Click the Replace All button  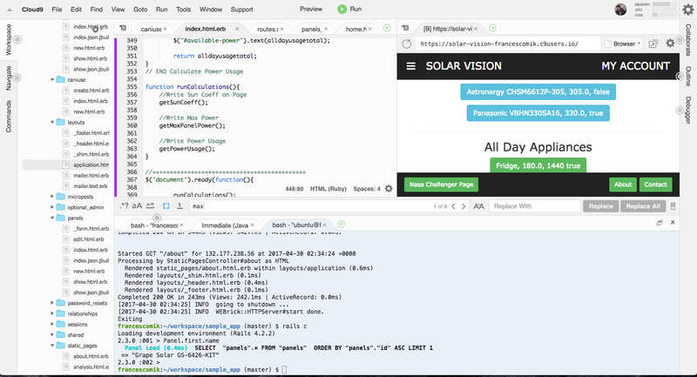click(x=643, y=206)
